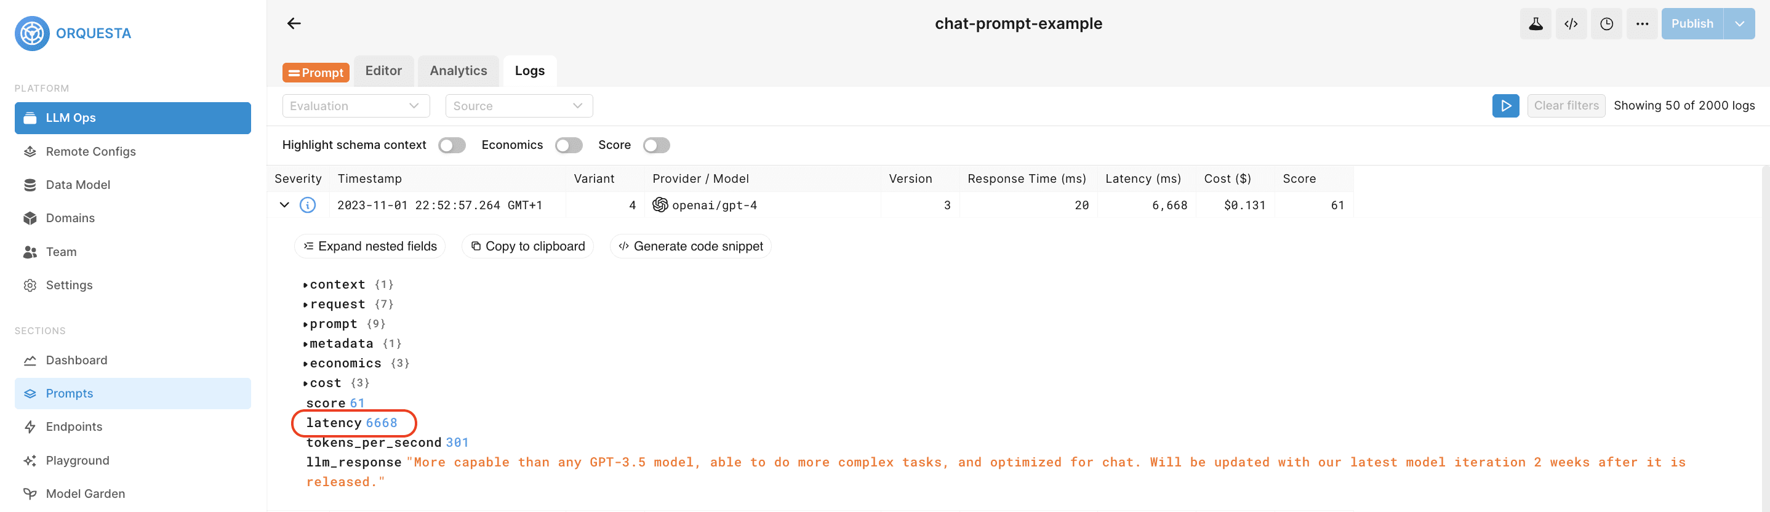Click Expand nested fields button

click(370, 247)
